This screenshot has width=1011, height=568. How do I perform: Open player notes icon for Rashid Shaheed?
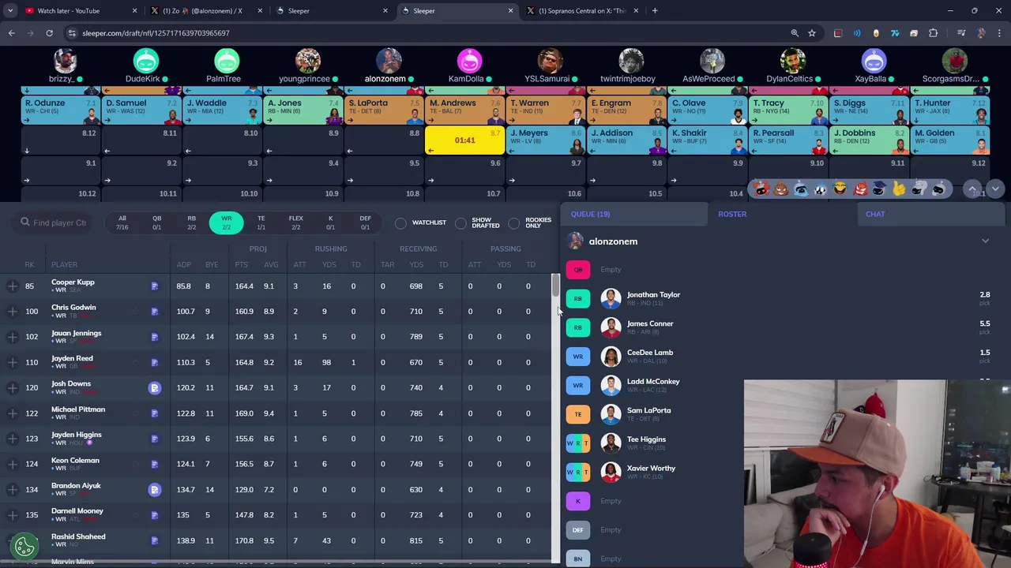click(155, 540)
